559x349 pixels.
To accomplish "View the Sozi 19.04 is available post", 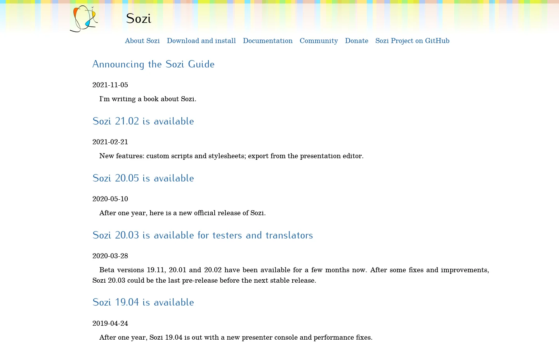I will 143,302.
